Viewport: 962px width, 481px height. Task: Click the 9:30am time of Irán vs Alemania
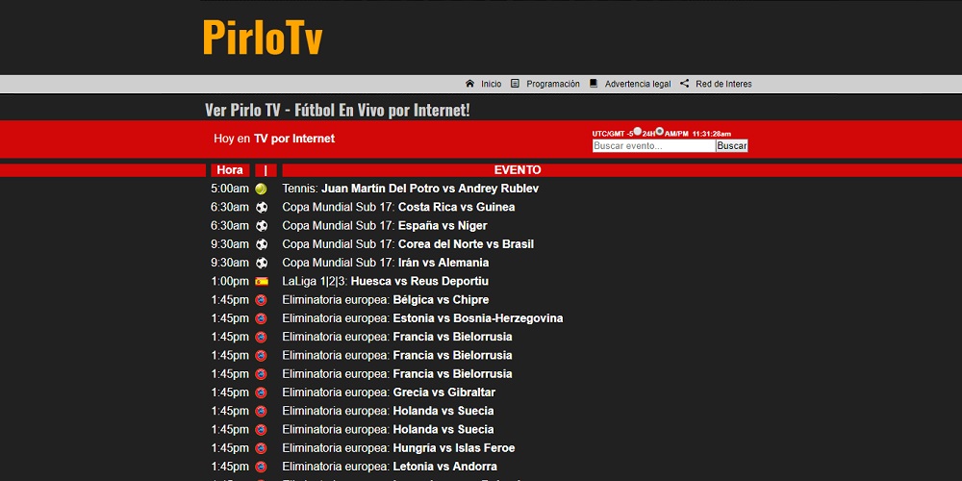230,263
